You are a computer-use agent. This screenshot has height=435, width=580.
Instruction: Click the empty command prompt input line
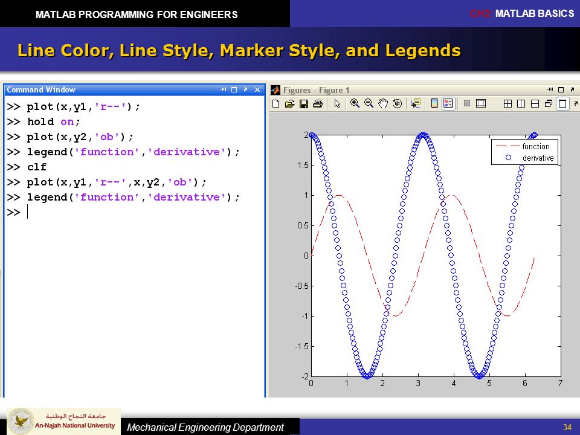[x=135, y=212]
